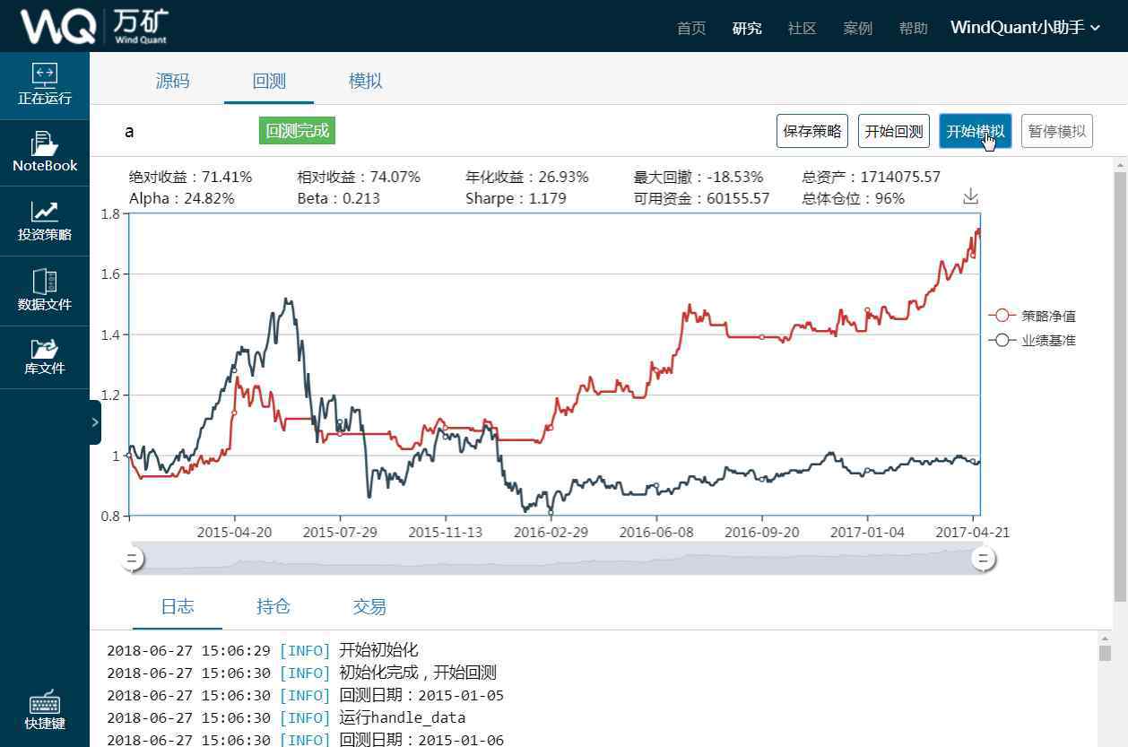The height and width of the screenshot is (747, 1128).
Task: Toggle the 策略净值 legend series
Action: (x=1032, y=316)
